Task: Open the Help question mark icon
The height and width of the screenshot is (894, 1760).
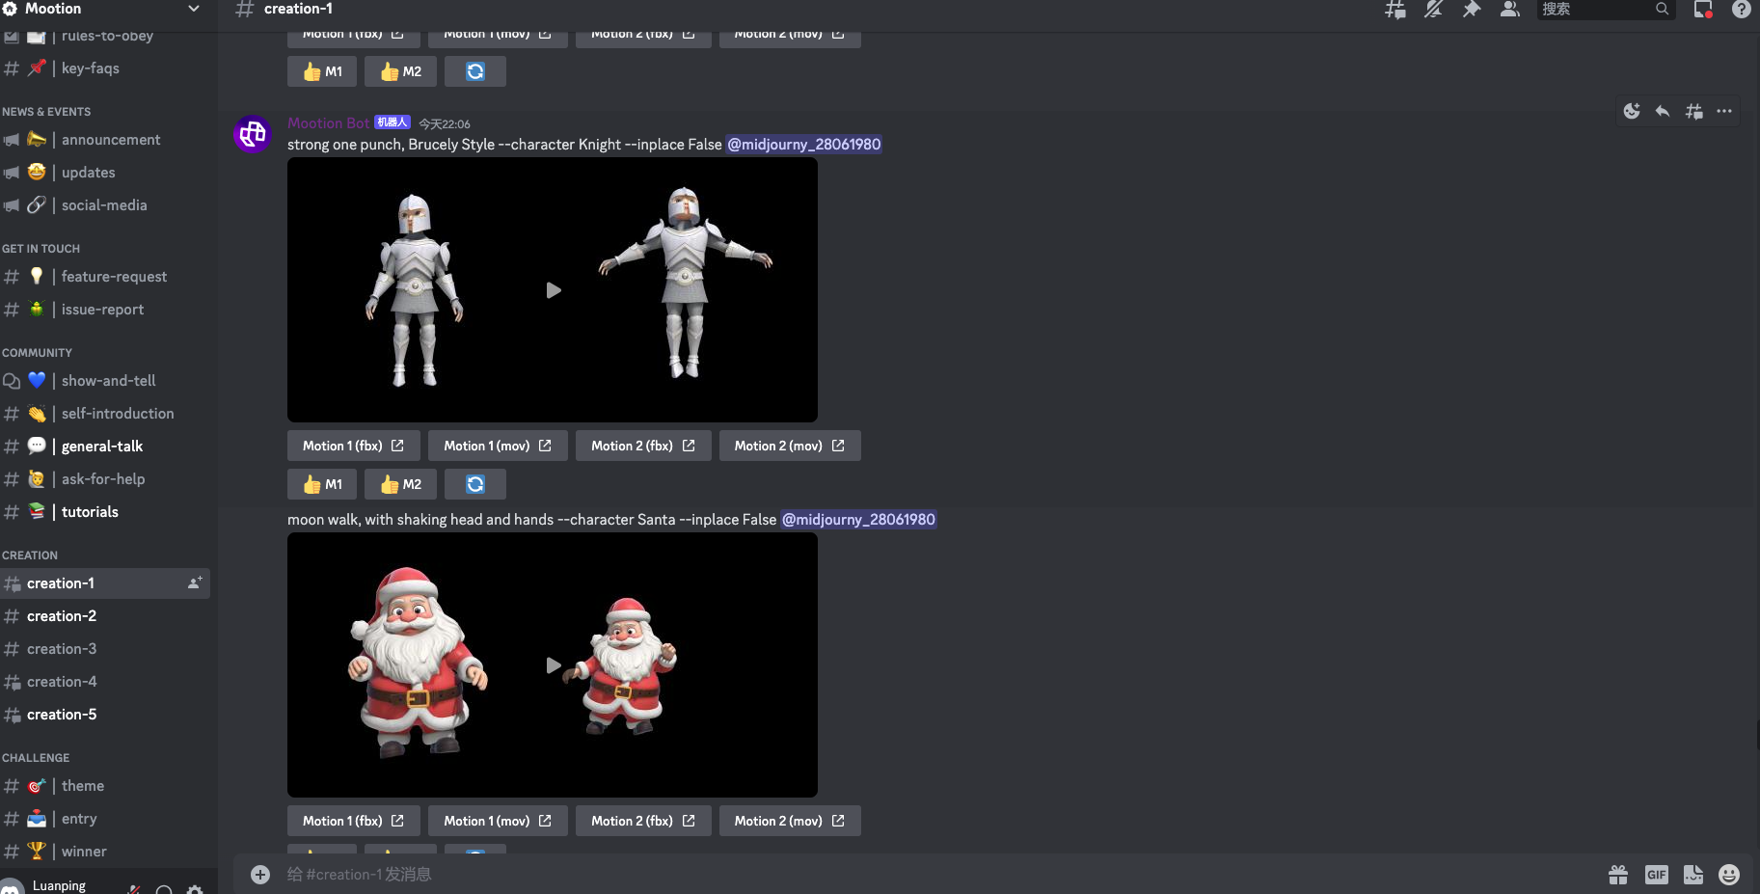Action: pos(1741,10)
